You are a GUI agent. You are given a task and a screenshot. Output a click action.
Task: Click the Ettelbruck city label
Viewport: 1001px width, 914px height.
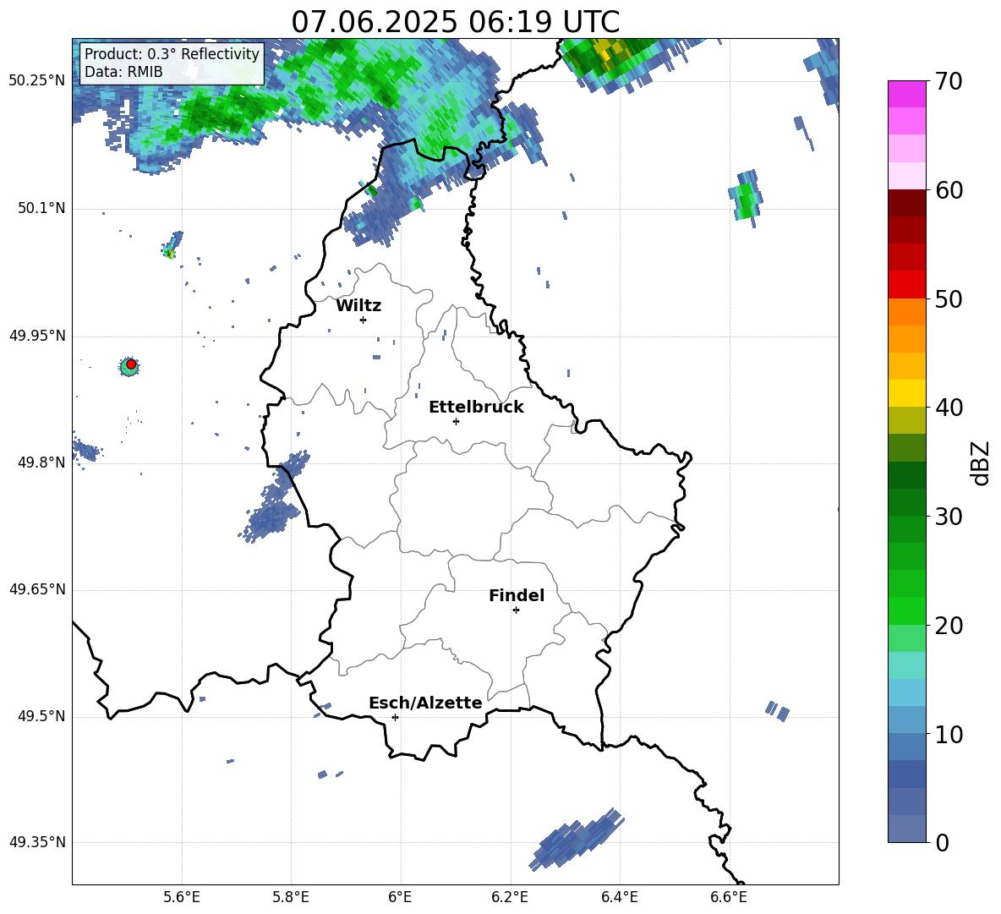[476, 408]
